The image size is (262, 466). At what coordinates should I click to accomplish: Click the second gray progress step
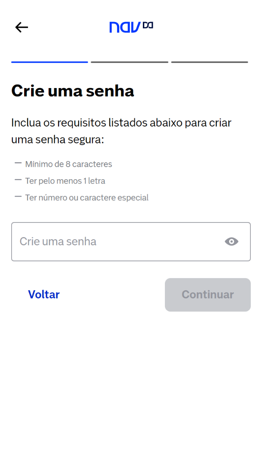pos(129,62)
